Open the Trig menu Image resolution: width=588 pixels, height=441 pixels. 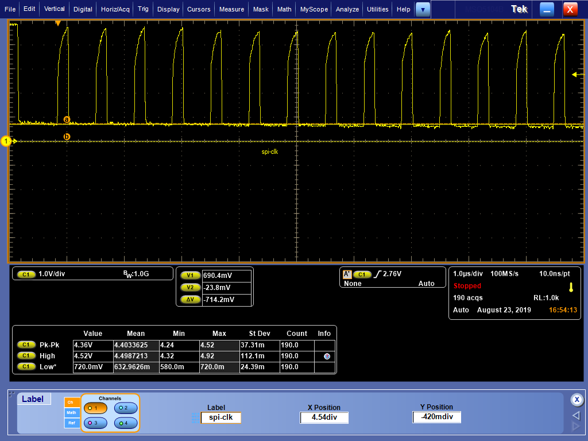tap(143, 9)
